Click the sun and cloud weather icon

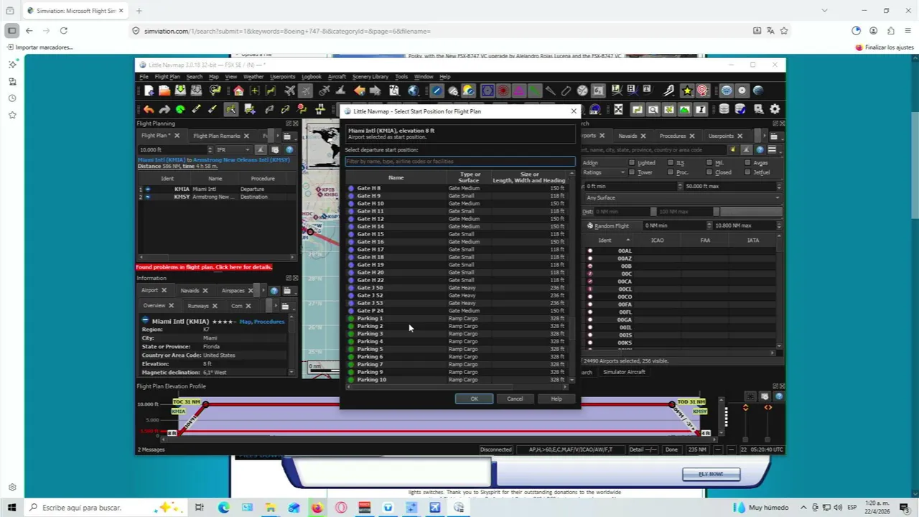tap(468, 90)
